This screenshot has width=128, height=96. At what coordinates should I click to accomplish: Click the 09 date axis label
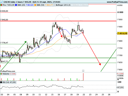coord(27,94)
